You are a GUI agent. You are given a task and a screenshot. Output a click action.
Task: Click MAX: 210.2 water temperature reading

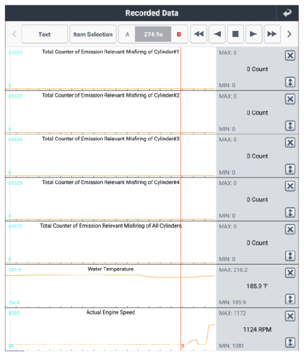[233, 270]
